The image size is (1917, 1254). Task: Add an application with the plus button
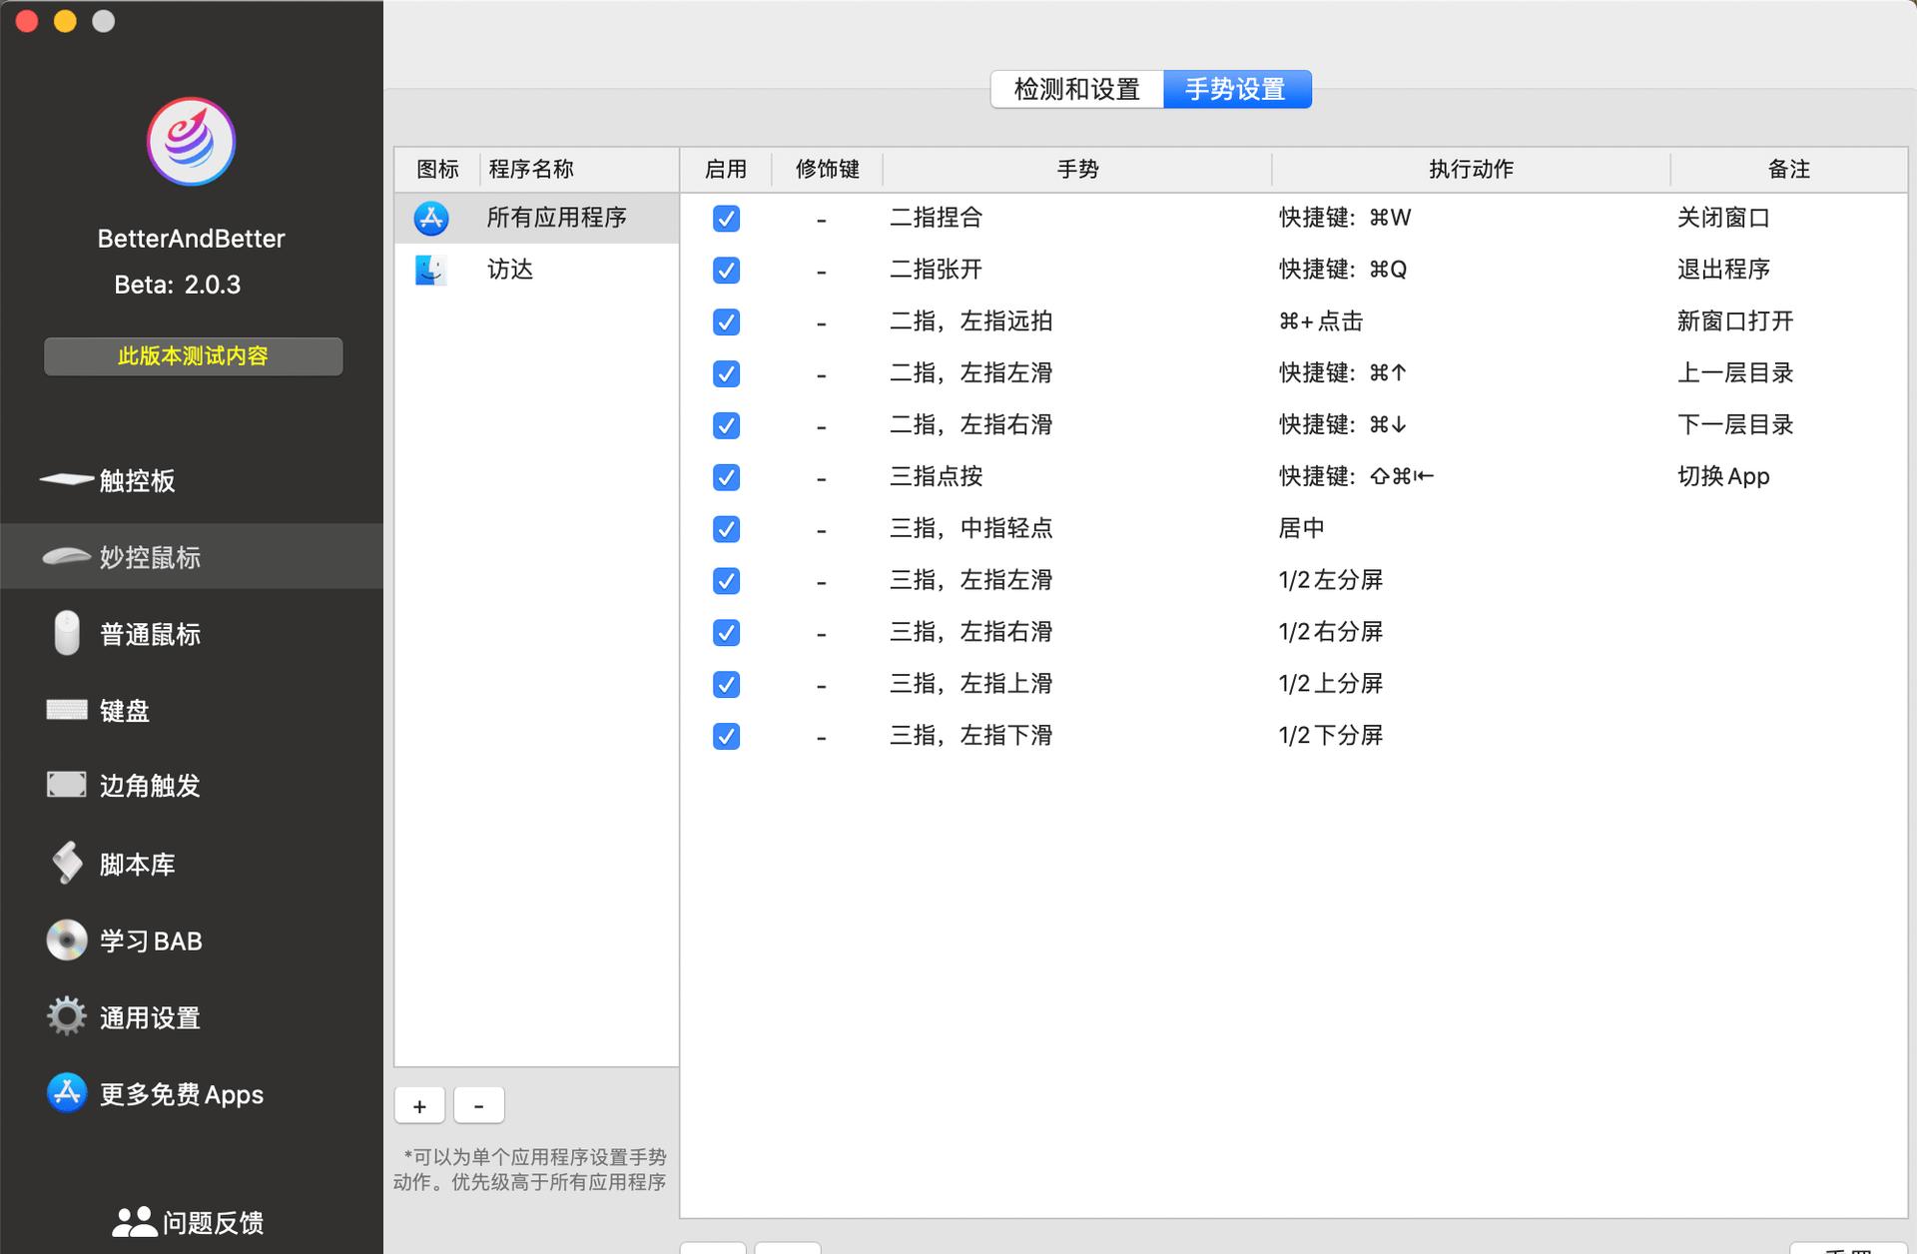point(420,1106)
